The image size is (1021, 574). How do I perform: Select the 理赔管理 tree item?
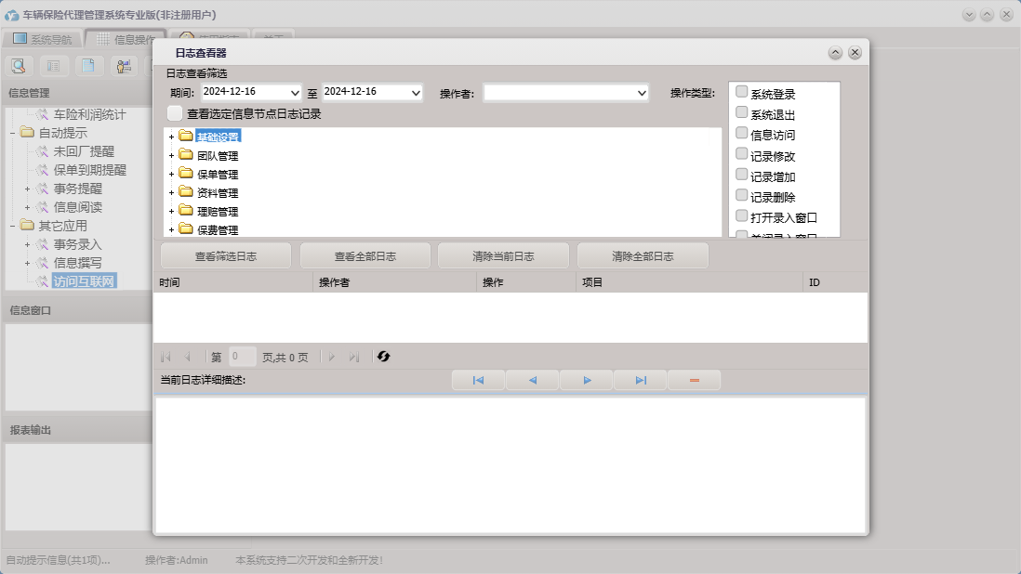218,212
